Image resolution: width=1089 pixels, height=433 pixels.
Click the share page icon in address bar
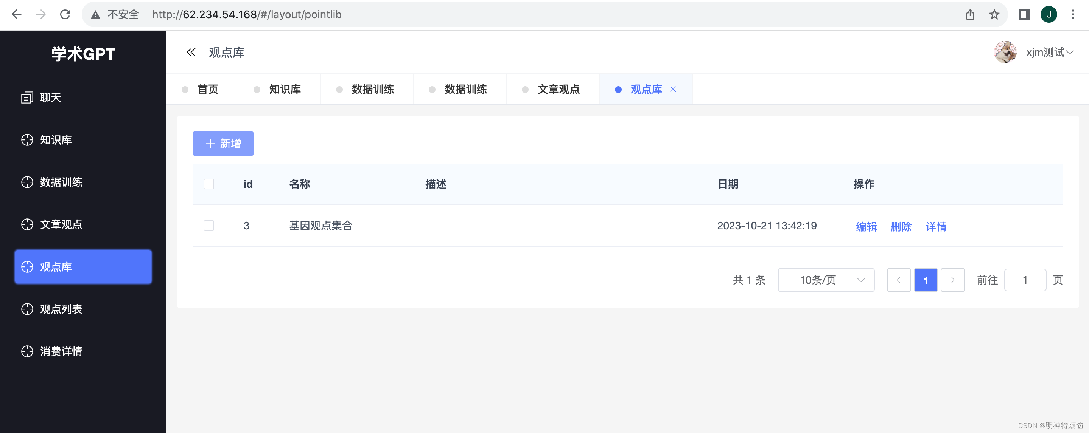(970, 15)
